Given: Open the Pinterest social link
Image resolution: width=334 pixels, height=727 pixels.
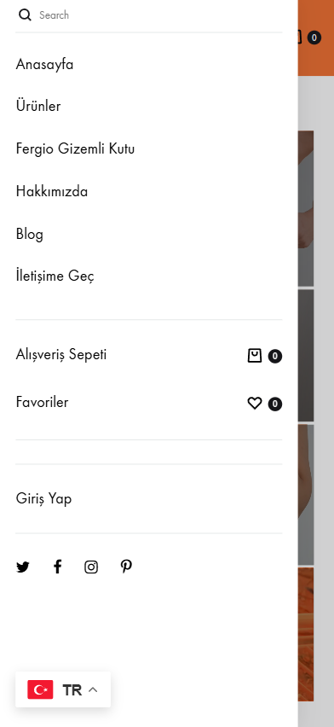Looking at the screenshot, I should [x=126, y=566].
